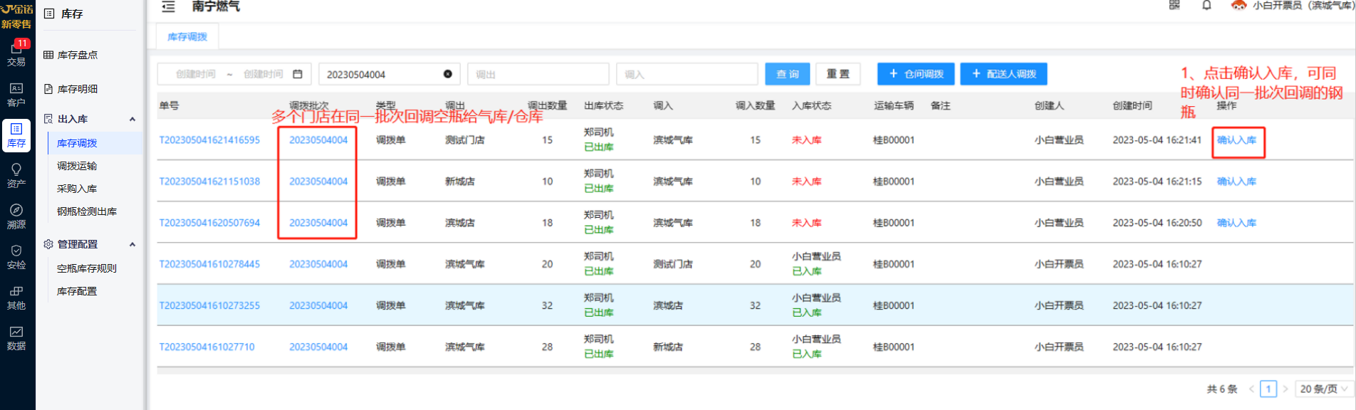Open the 资产 lightbulb icon
This screenshot has width=1356, height=410.
[16, 176]
